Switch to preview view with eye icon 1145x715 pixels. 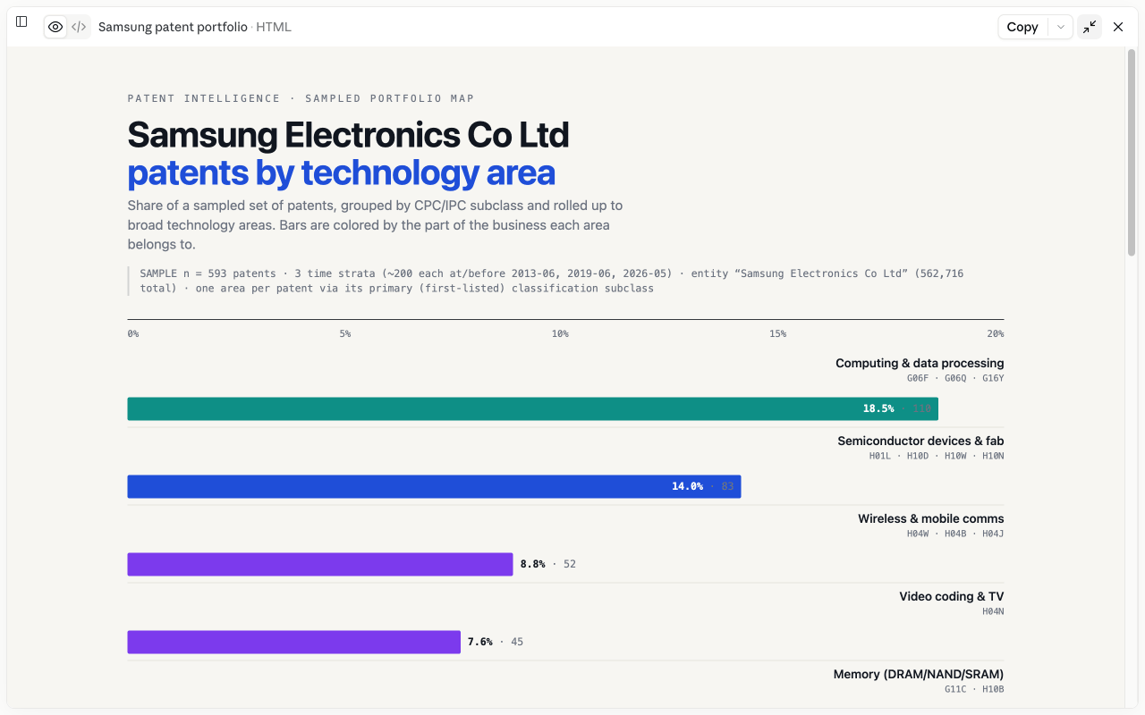[55, 27]
